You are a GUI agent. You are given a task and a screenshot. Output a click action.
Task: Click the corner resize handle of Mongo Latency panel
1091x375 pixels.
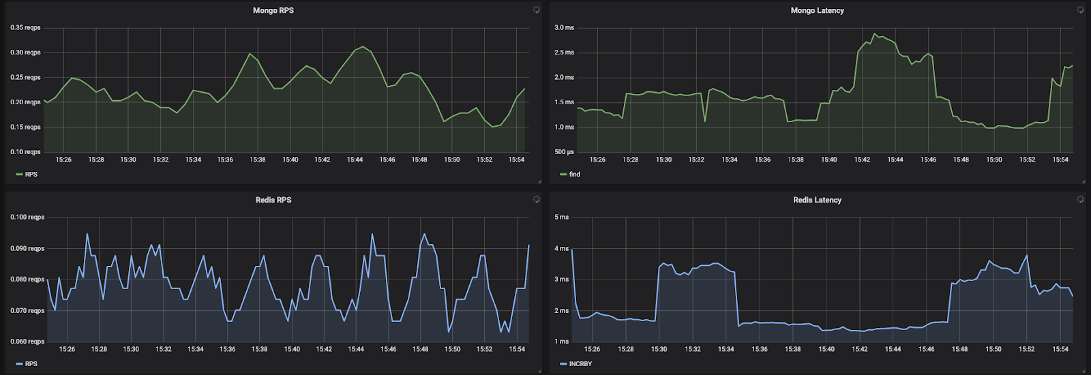coord(1083,181)
